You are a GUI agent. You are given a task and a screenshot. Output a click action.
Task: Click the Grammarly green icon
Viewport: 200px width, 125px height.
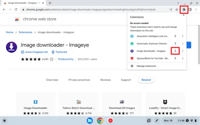tap(132, 44)
